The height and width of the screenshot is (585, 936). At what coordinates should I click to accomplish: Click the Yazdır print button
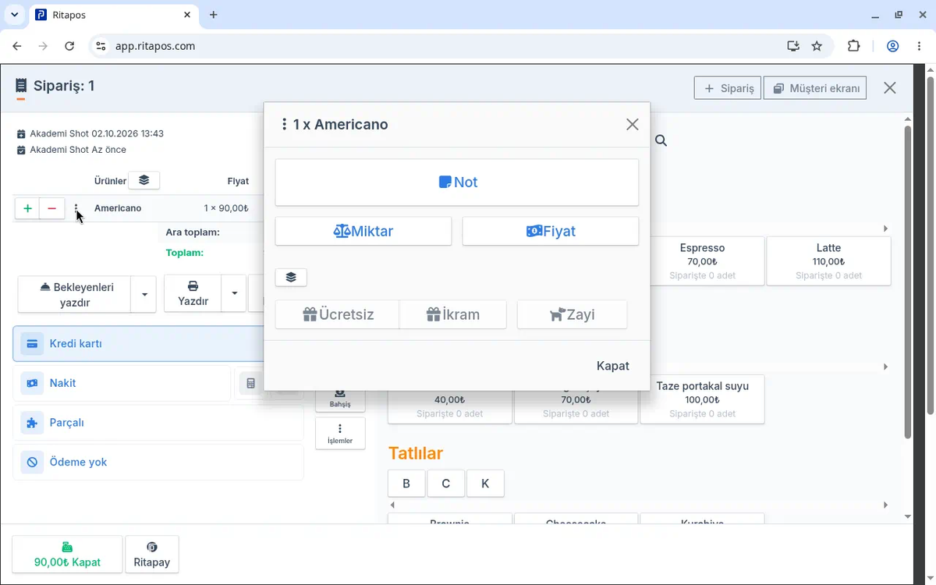[193, 294]
